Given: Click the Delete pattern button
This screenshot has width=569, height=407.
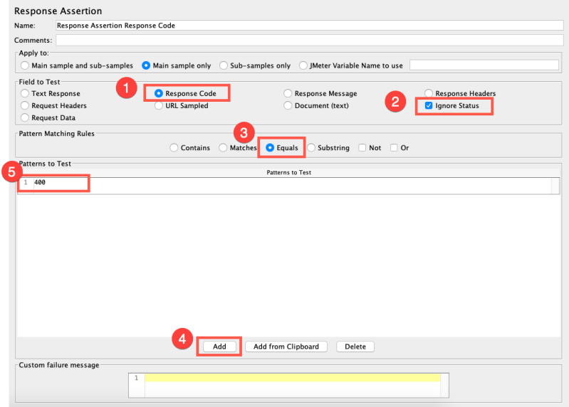Looking at the screenshot, I should (355, 347).
